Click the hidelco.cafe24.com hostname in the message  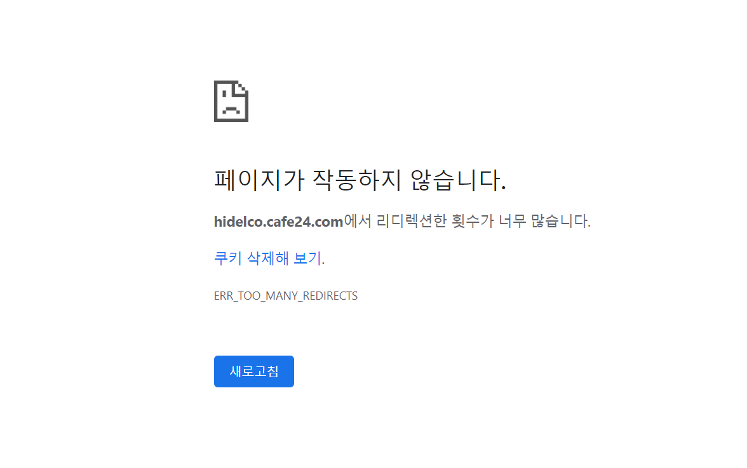coord(279,222)
